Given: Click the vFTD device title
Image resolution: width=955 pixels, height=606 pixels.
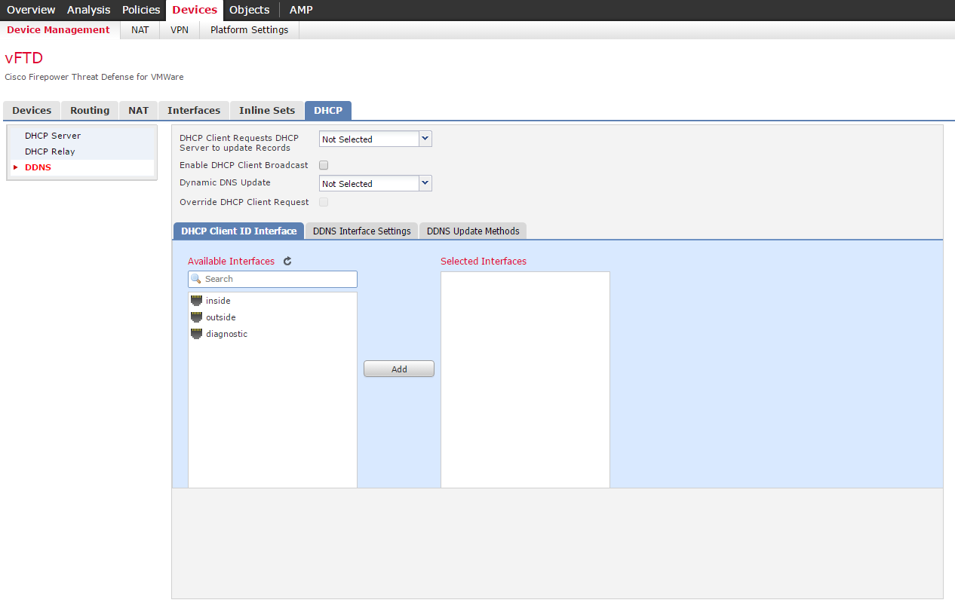Looking at the screenshot, I should 24,59.
